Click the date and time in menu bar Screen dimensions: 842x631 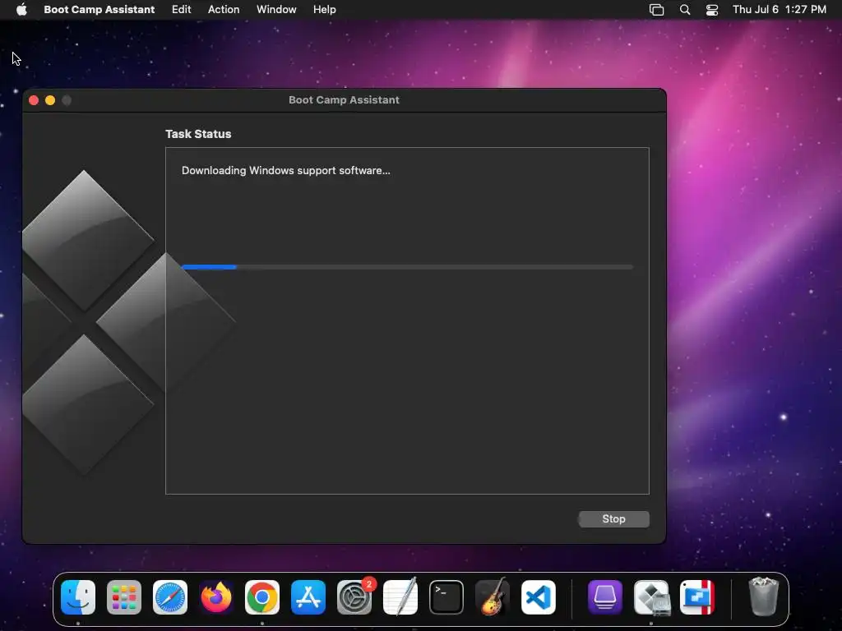tap(780, 10)
